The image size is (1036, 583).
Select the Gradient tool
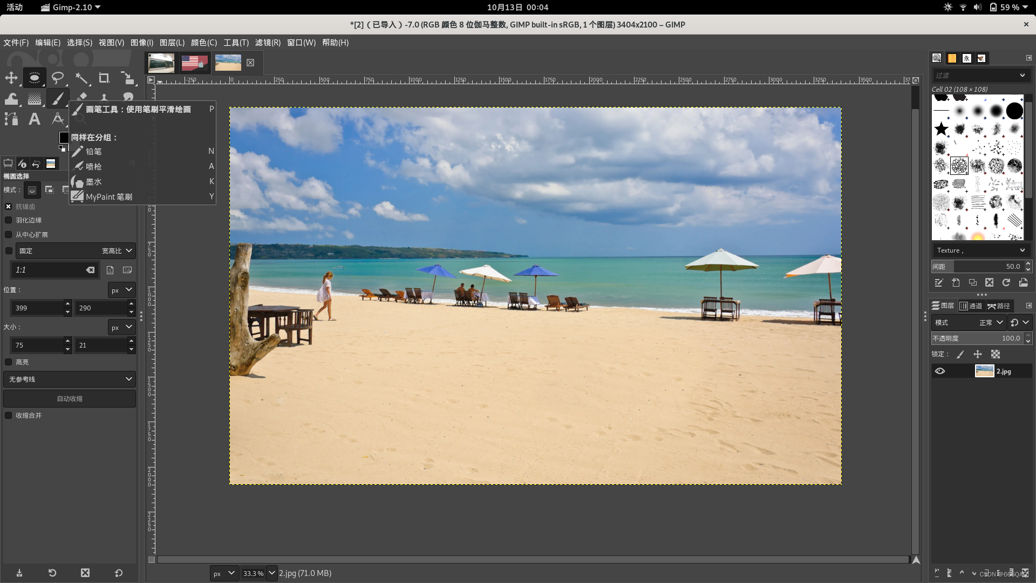(x=35, y=99)
